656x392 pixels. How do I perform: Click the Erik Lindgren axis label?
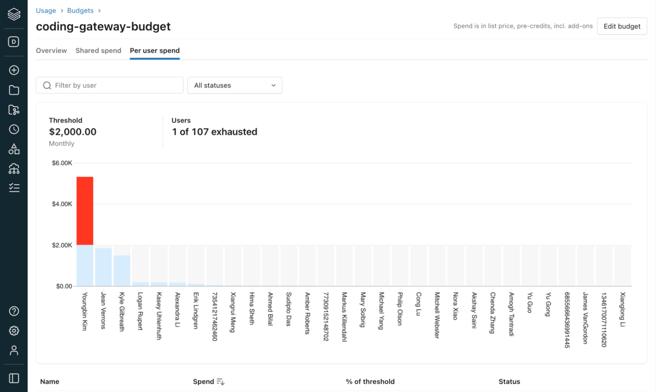196,311
